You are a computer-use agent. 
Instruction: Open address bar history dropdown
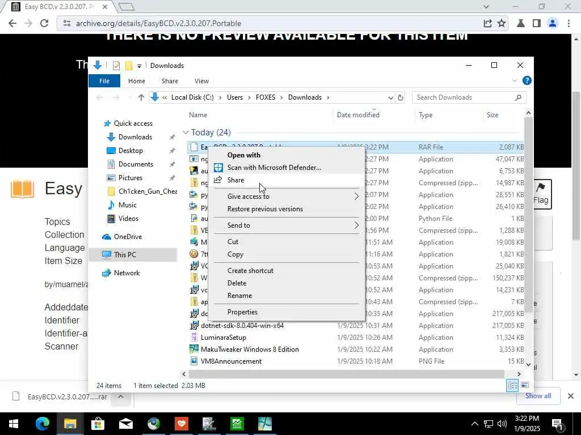click(390, 97)
